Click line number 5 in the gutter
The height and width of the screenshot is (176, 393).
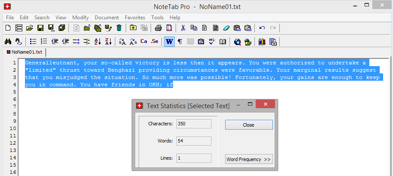pyautogui.click(x=14, y=92)
